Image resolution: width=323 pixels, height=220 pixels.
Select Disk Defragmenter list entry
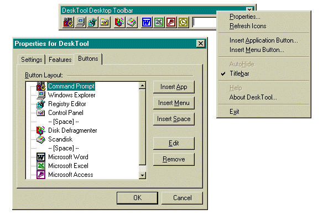click(72, 130)
